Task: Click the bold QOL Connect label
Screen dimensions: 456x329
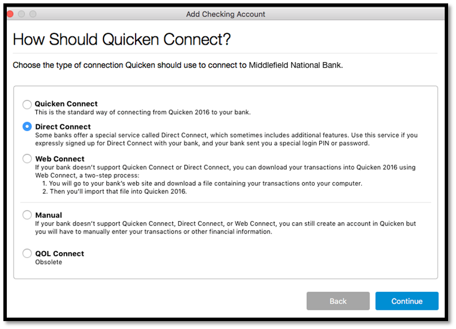Action: tap(60, 254)
